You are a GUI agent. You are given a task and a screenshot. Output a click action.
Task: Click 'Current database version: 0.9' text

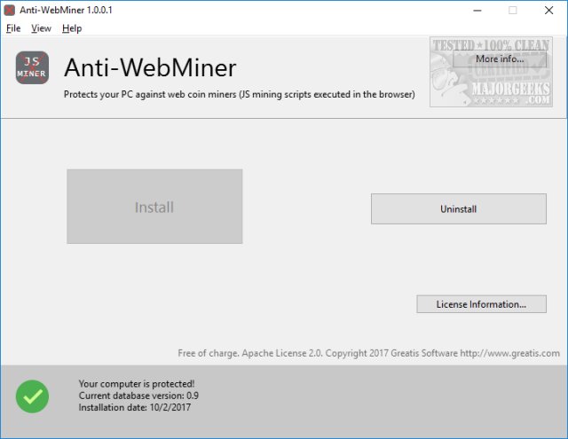point(138,396)
